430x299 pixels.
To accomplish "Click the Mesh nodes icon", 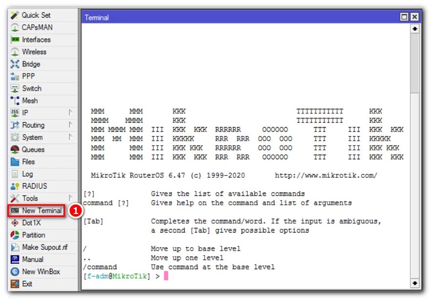I will pyautogui.click(x=15, y=101).
